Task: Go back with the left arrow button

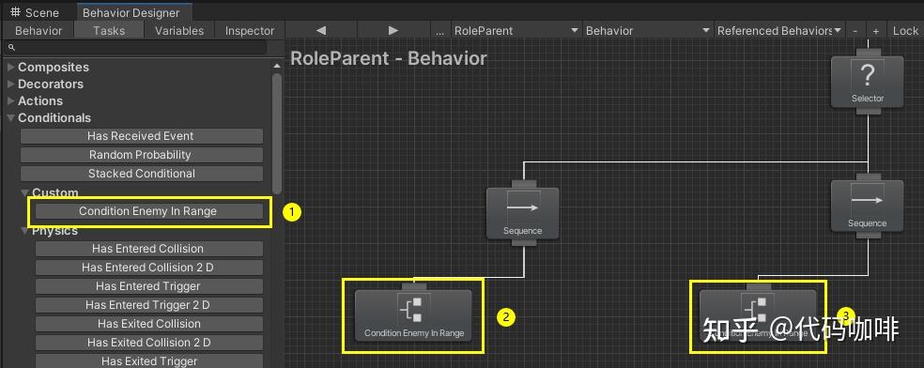Action: [320, 31]
